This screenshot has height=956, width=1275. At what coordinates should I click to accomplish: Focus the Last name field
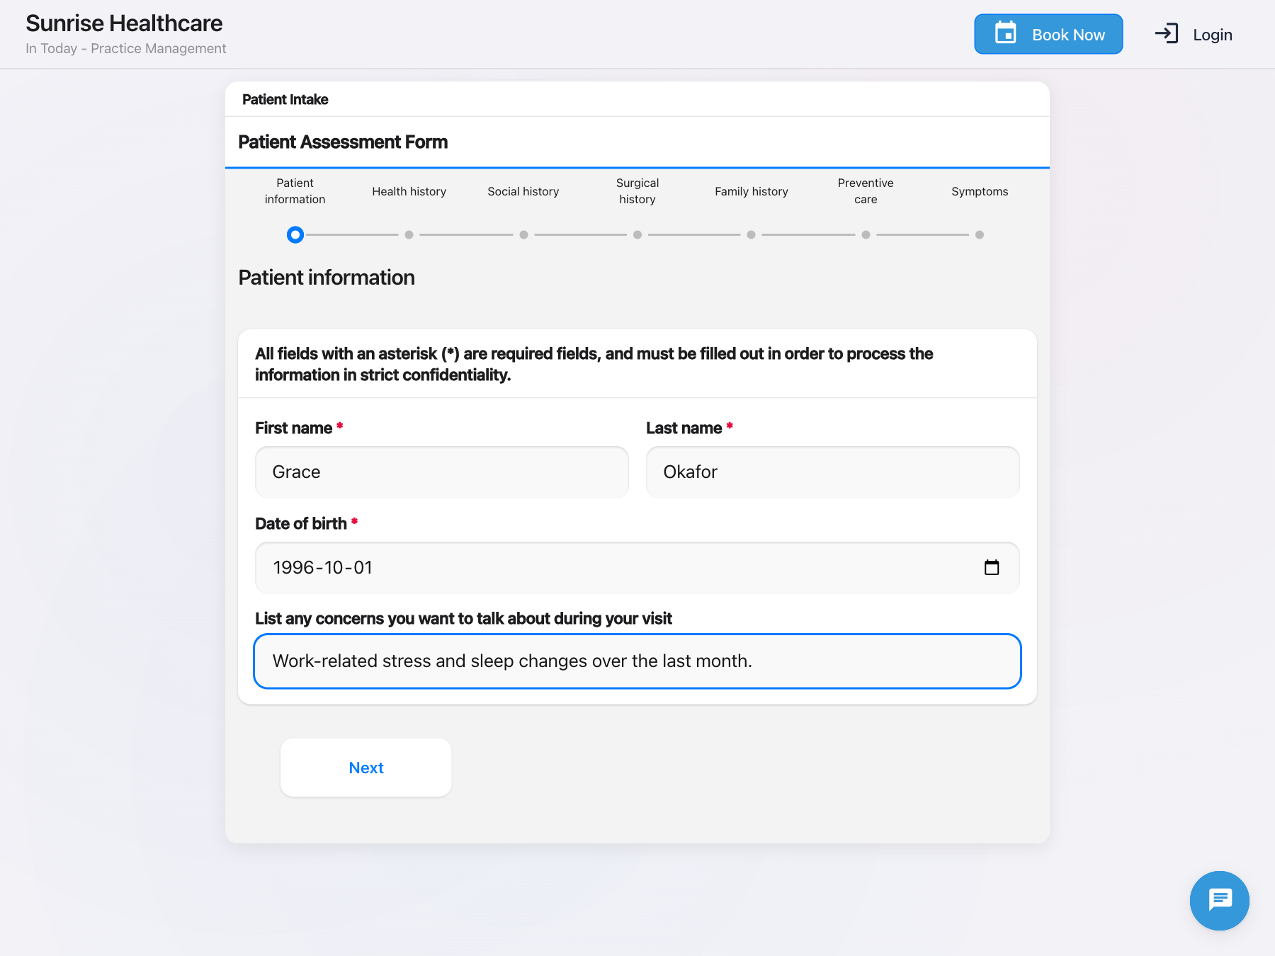833,472
